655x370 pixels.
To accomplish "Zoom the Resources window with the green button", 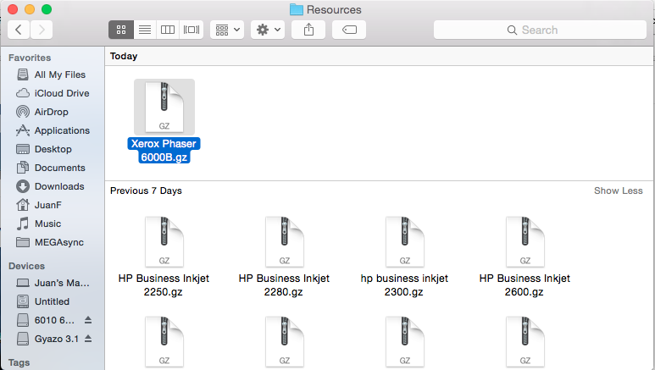I will 47,9.
